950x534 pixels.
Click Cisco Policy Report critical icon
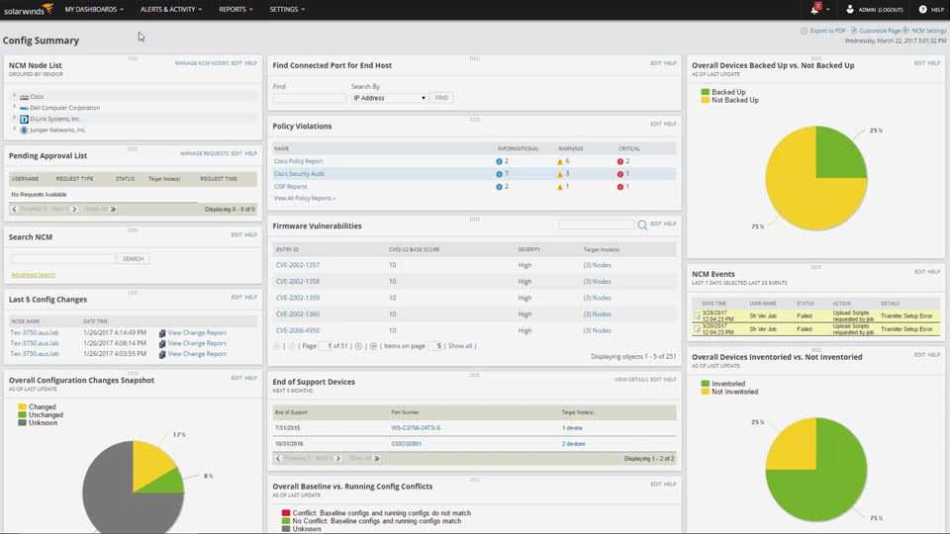pos(619,161)
